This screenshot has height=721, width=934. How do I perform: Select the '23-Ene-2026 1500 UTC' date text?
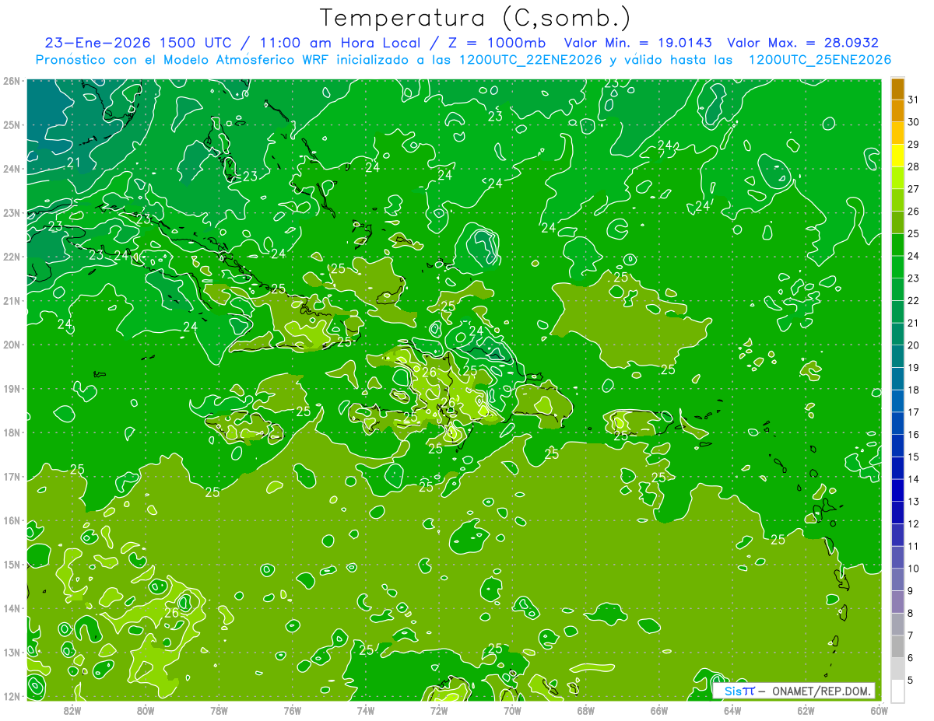[x=138, y=43]
